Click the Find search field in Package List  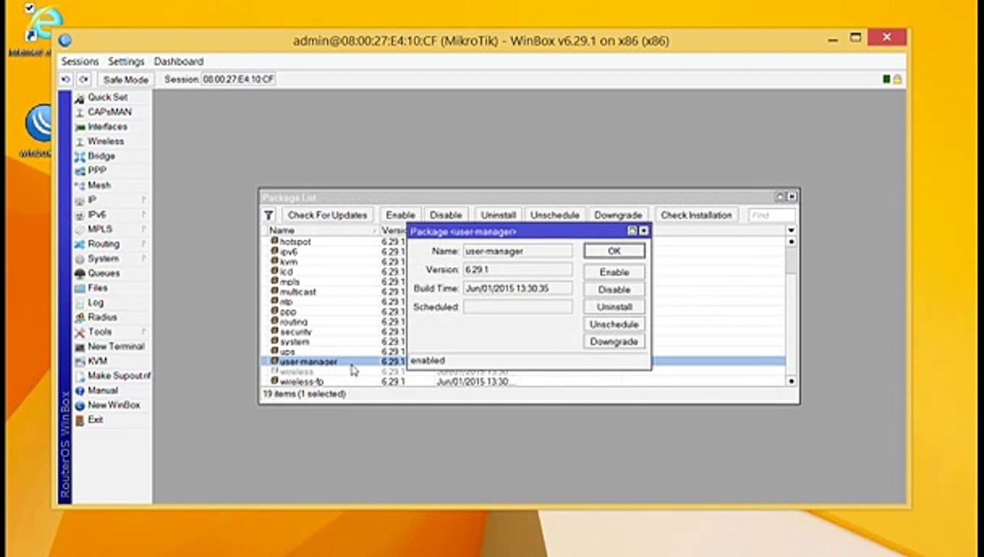[771, 215]
